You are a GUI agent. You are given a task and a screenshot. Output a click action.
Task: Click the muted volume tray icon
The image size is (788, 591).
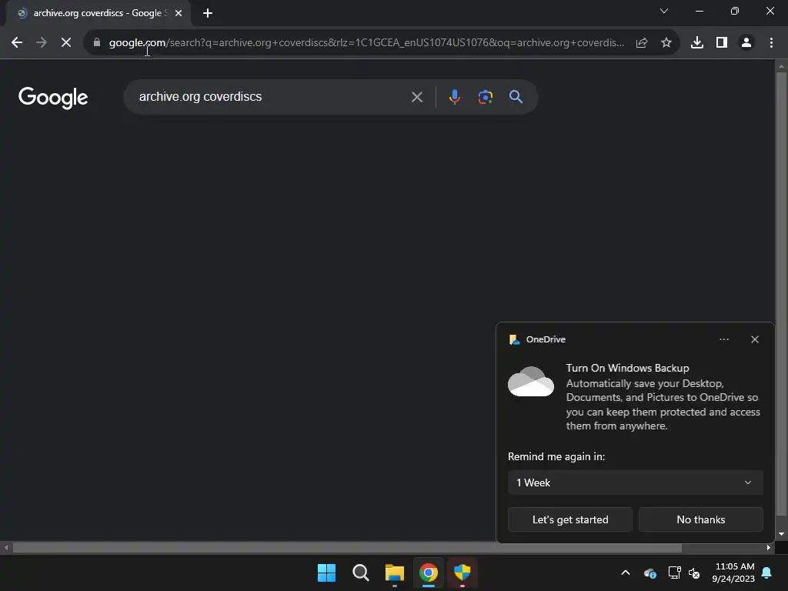tap(695, 573)
